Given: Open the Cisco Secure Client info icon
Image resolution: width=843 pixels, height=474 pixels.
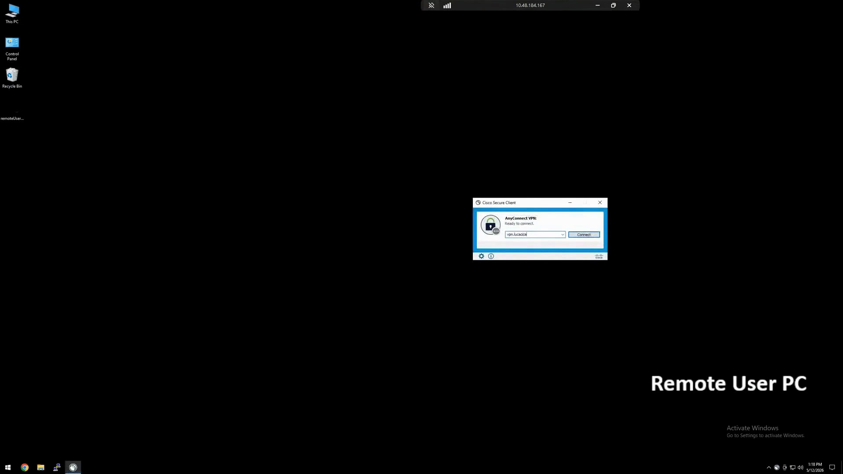Looking at the screenshot, I should pos(491,256).
